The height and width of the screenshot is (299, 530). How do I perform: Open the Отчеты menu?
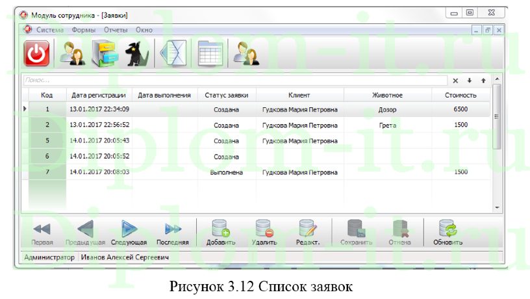tap(116, 30)
